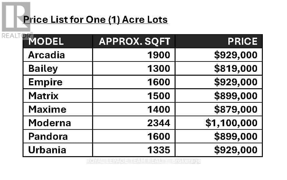Screen dimensions: 287x180
Task: Click the $1,100,000 price cell
Action: coord(231,123)
